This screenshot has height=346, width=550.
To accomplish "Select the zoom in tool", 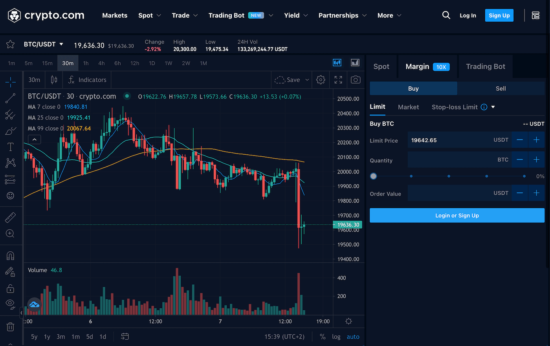I will point(11,234).
